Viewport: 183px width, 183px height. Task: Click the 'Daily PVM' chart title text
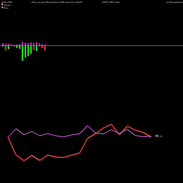(x=7, y=2)
